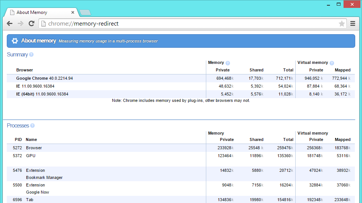Focus the chrome://memory-redirect address bar
The image size is (362, 203).
[189, 24]
